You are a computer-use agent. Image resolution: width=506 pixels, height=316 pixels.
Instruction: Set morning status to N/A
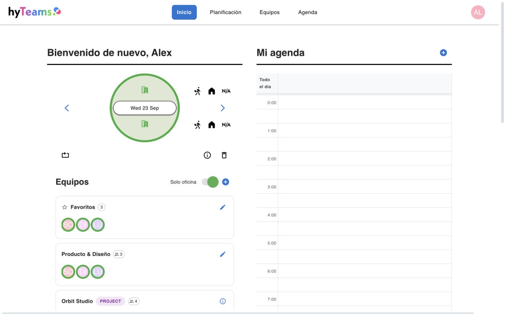click(x=226, y=91)
